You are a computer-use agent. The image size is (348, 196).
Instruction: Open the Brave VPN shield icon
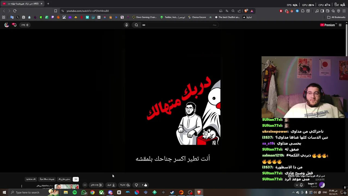pos(338,11)
